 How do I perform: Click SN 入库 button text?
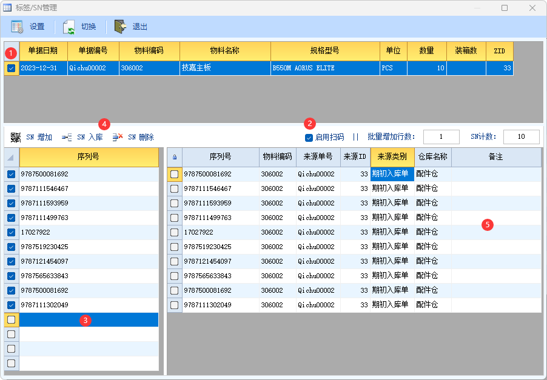[90, 138]
